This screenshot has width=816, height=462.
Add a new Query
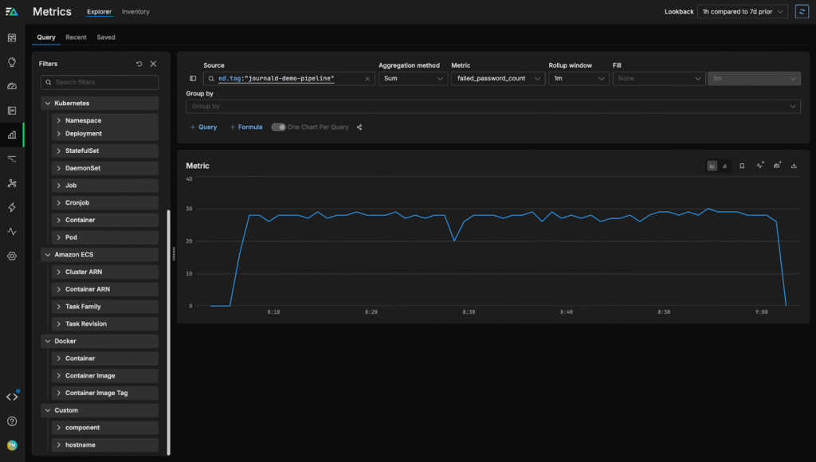[203, 127]
